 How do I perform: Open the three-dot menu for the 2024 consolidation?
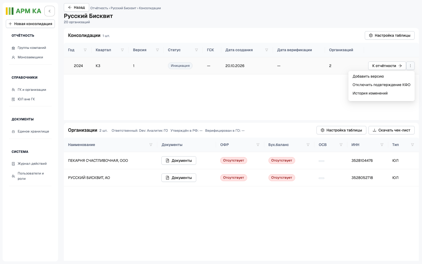tap(410, 66)
